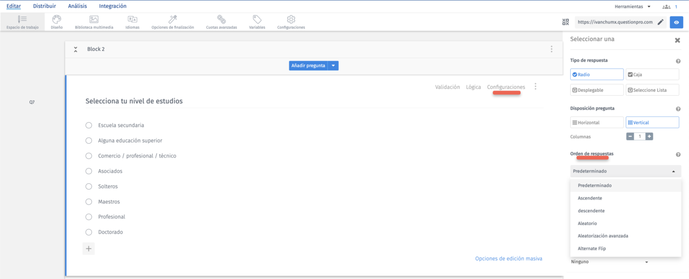Click Opciones de edición masiva link

point(508,258)
